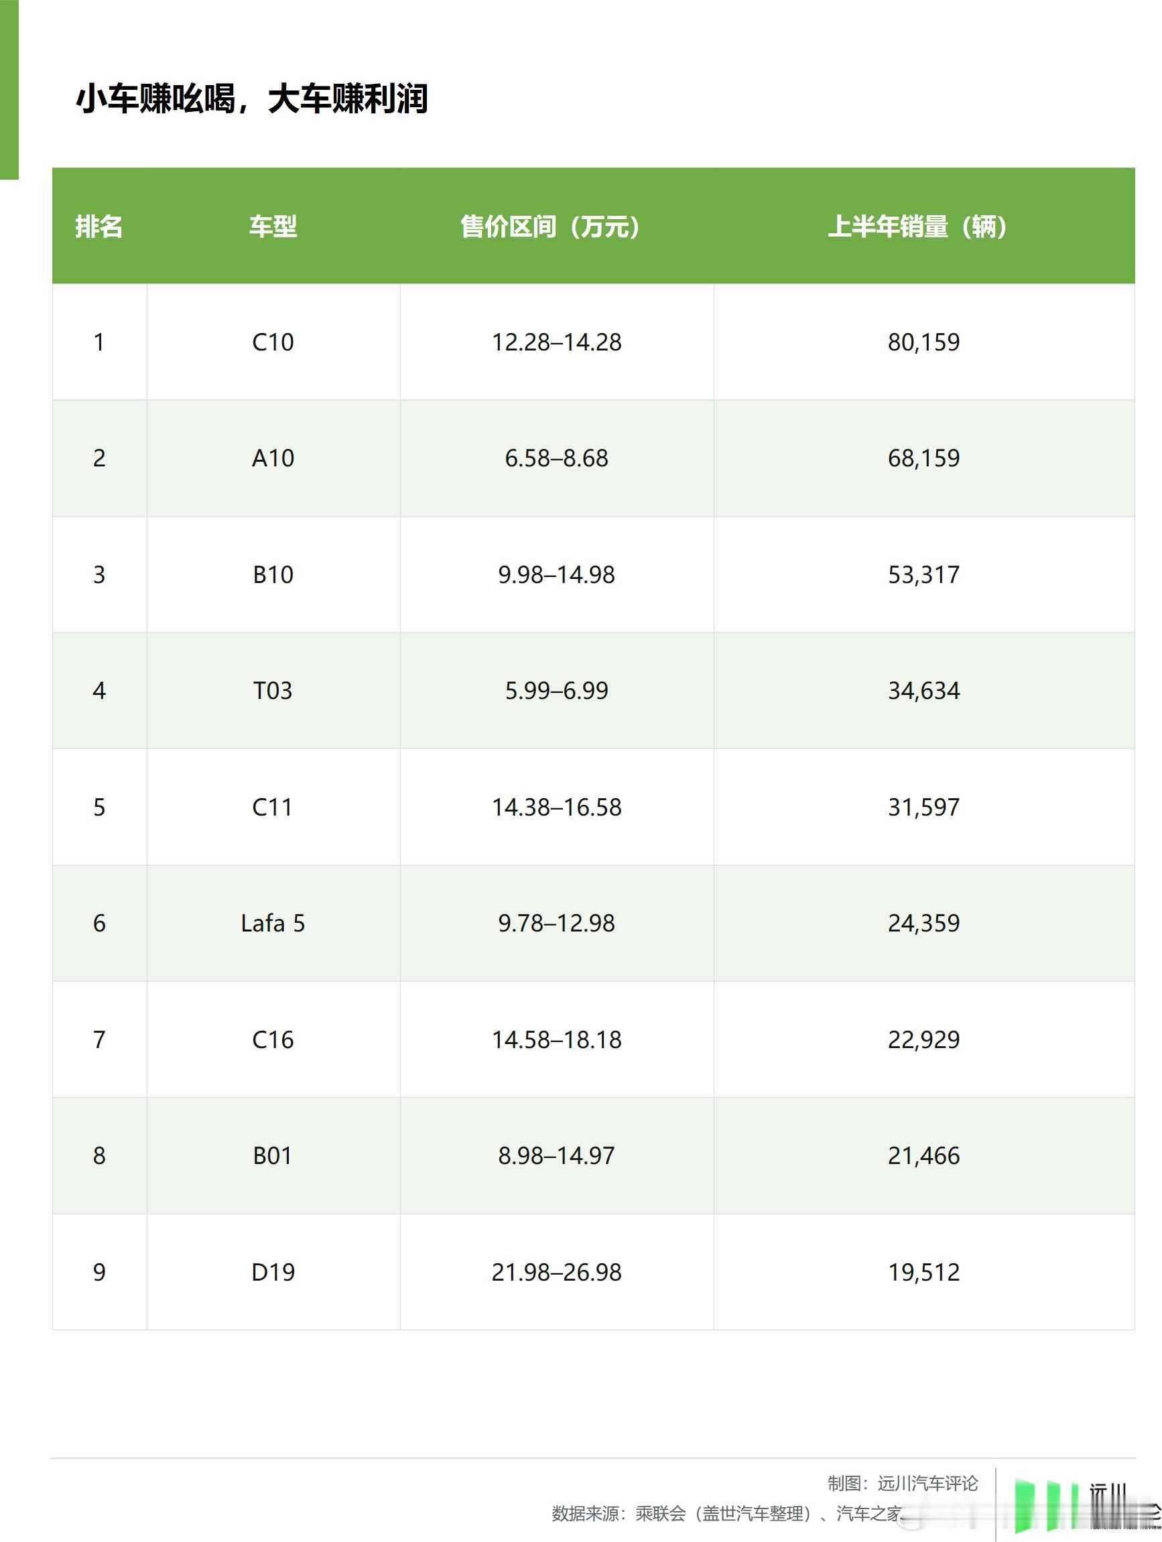The width and height of the screenshot is (1162, 1542).
Task: Select the Lafa 5 model cell
Action: point(273,923)
